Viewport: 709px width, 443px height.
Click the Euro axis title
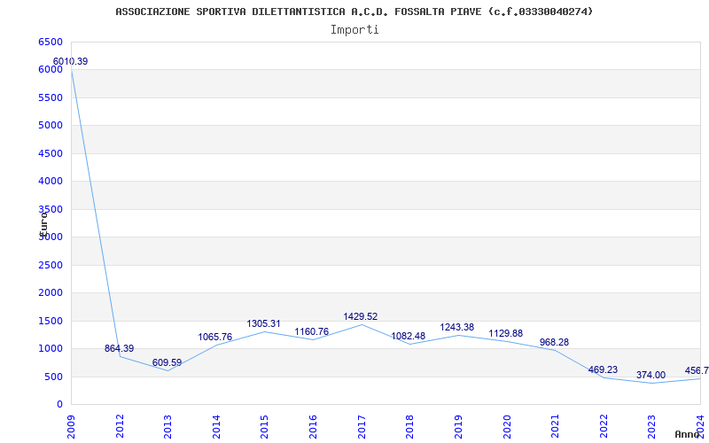tap(43, 224)
